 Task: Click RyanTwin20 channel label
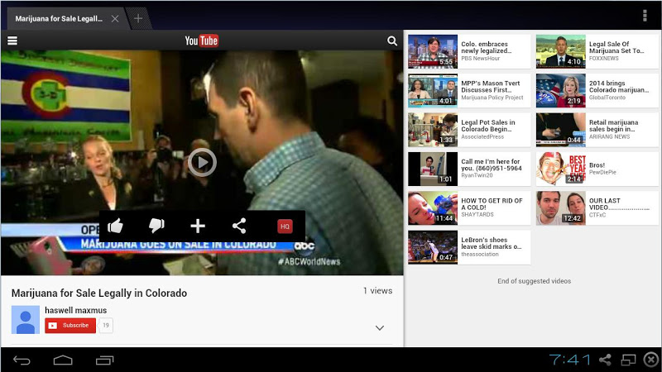click(x=477, y=175)
